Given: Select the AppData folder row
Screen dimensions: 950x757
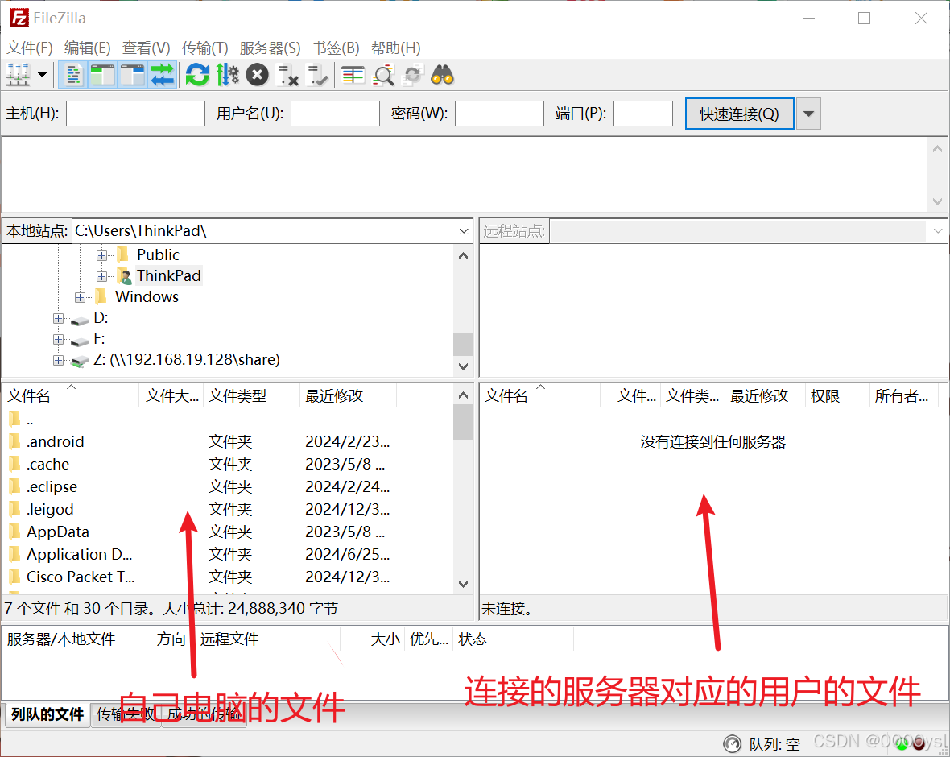Looking at the screenshot, I should click(229, 532).
